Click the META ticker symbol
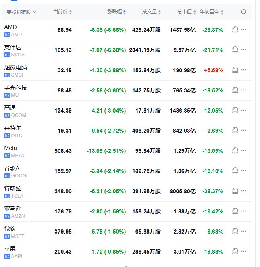This screenshot has height=267, width=260. pyautogui.click(x=18, y=156)
